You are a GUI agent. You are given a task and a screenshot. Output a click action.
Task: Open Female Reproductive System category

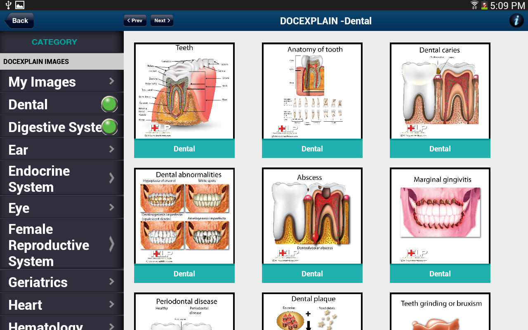[62, 244]
